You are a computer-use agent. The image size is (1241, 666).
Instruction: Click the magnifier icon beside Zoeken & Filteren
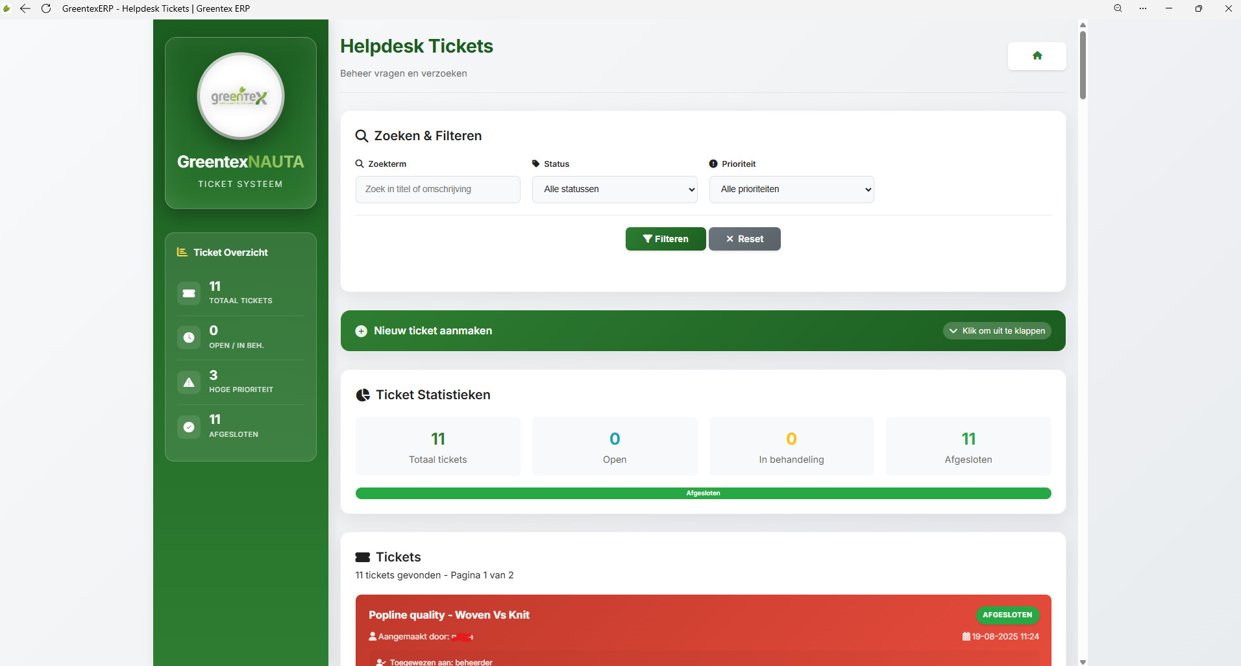362,136
